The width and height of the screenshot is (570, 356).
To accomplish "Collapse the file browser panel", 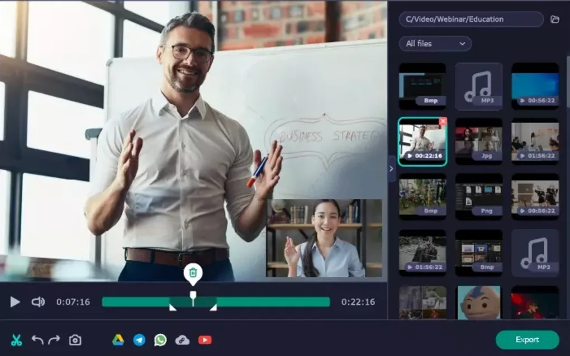I will click(x=391, y=168).
